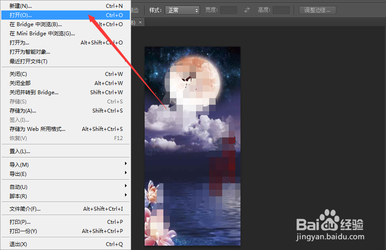
Task: Select 置入(L)... menu item
Action: [66, 151]
